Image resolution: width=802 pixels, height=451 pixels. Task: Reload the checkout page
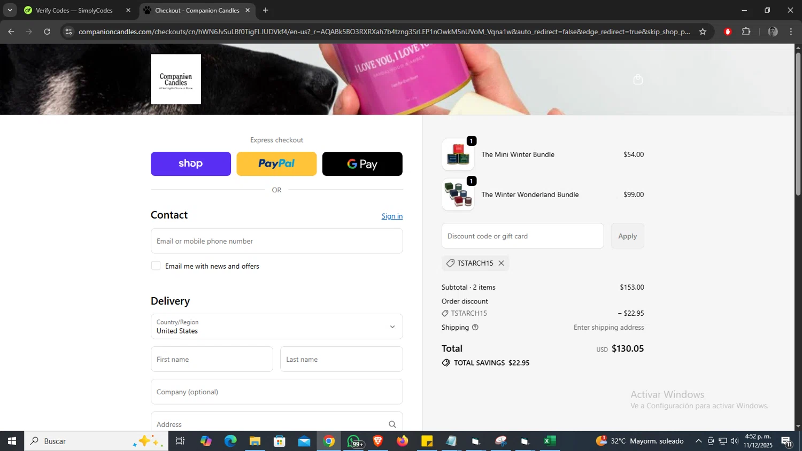pyautogui.click(x=47, y=32)
